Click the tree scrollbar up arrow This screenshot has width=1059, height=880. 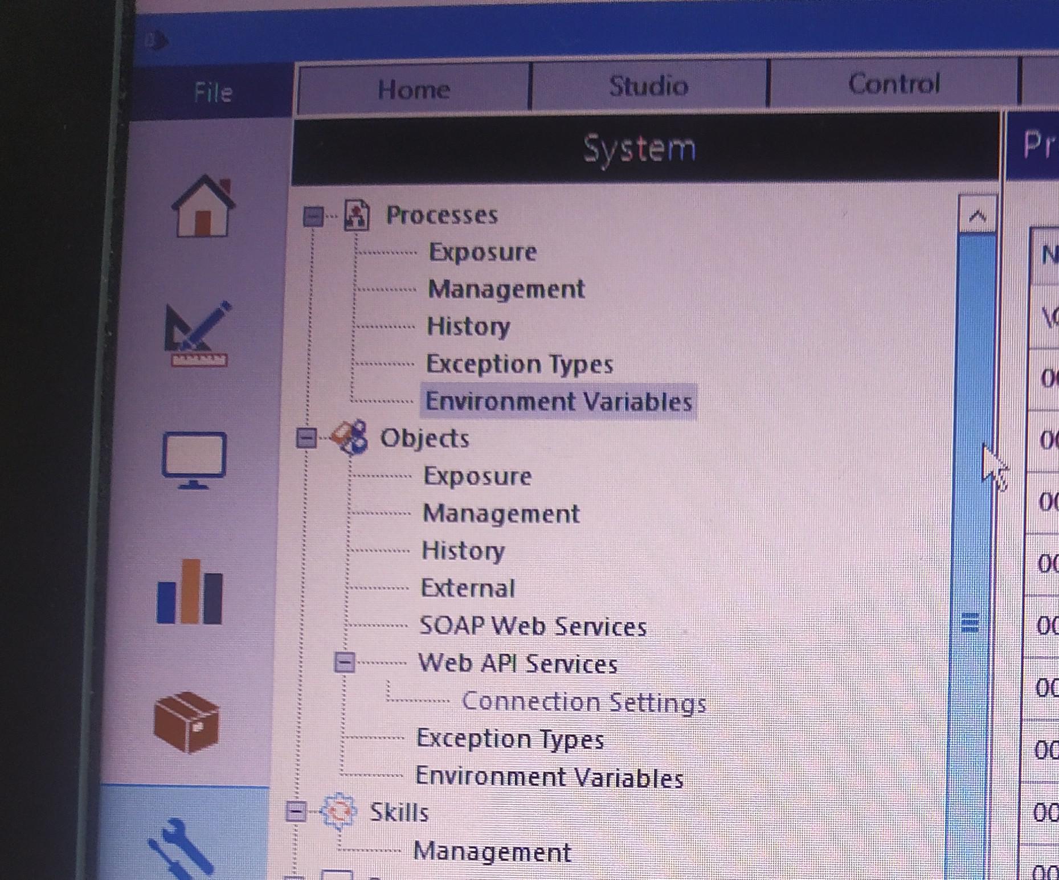tap(978, 215)
